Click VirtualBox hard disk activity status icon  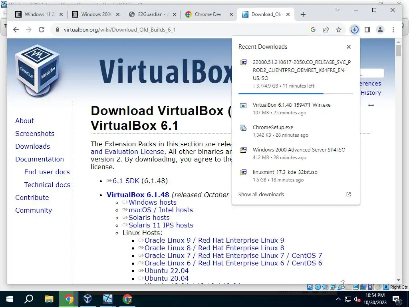(x=310, y=287)
